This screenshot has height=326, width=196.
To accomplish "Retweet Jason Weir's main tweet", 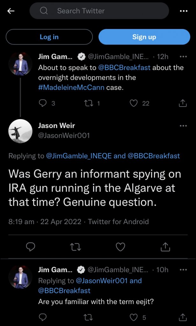I will (x=76, y=247).
